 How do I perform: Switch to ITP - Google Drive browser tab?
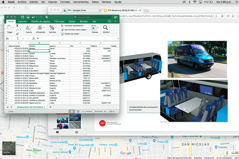82,10
